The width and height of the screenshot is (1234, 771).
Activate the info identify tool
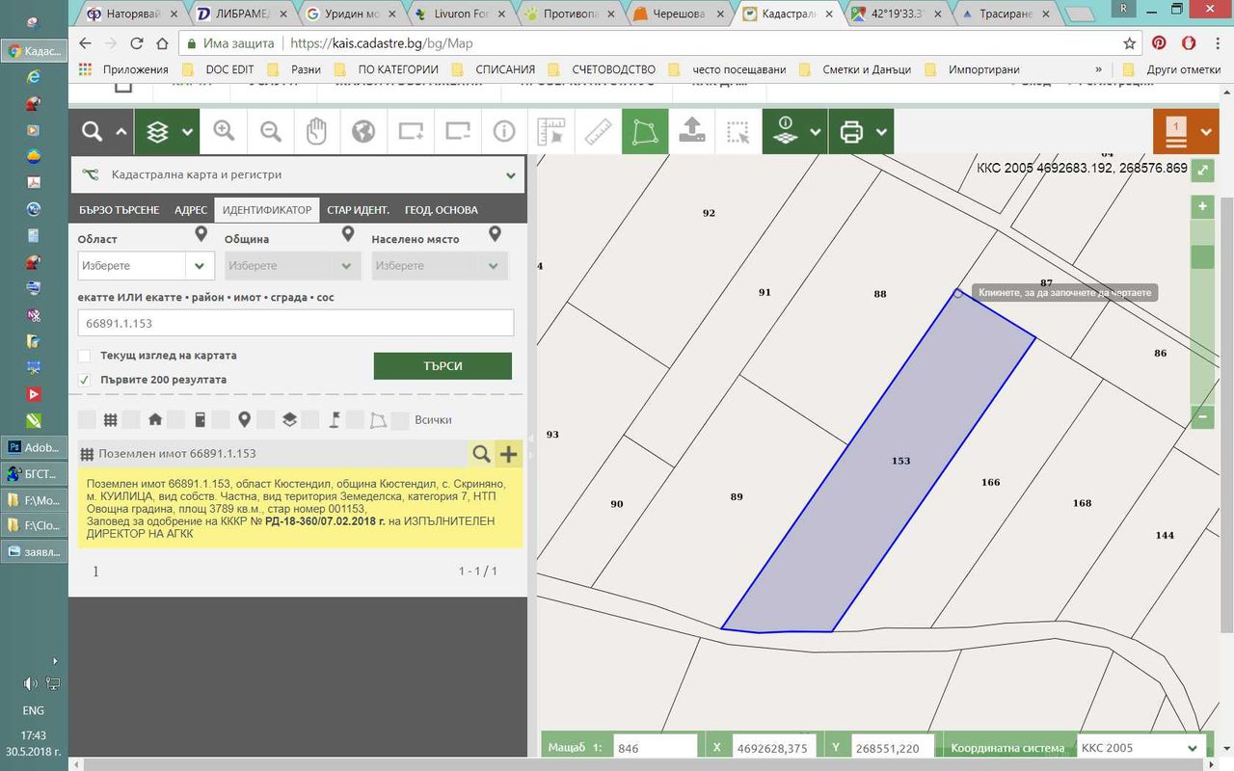(504, 132)
